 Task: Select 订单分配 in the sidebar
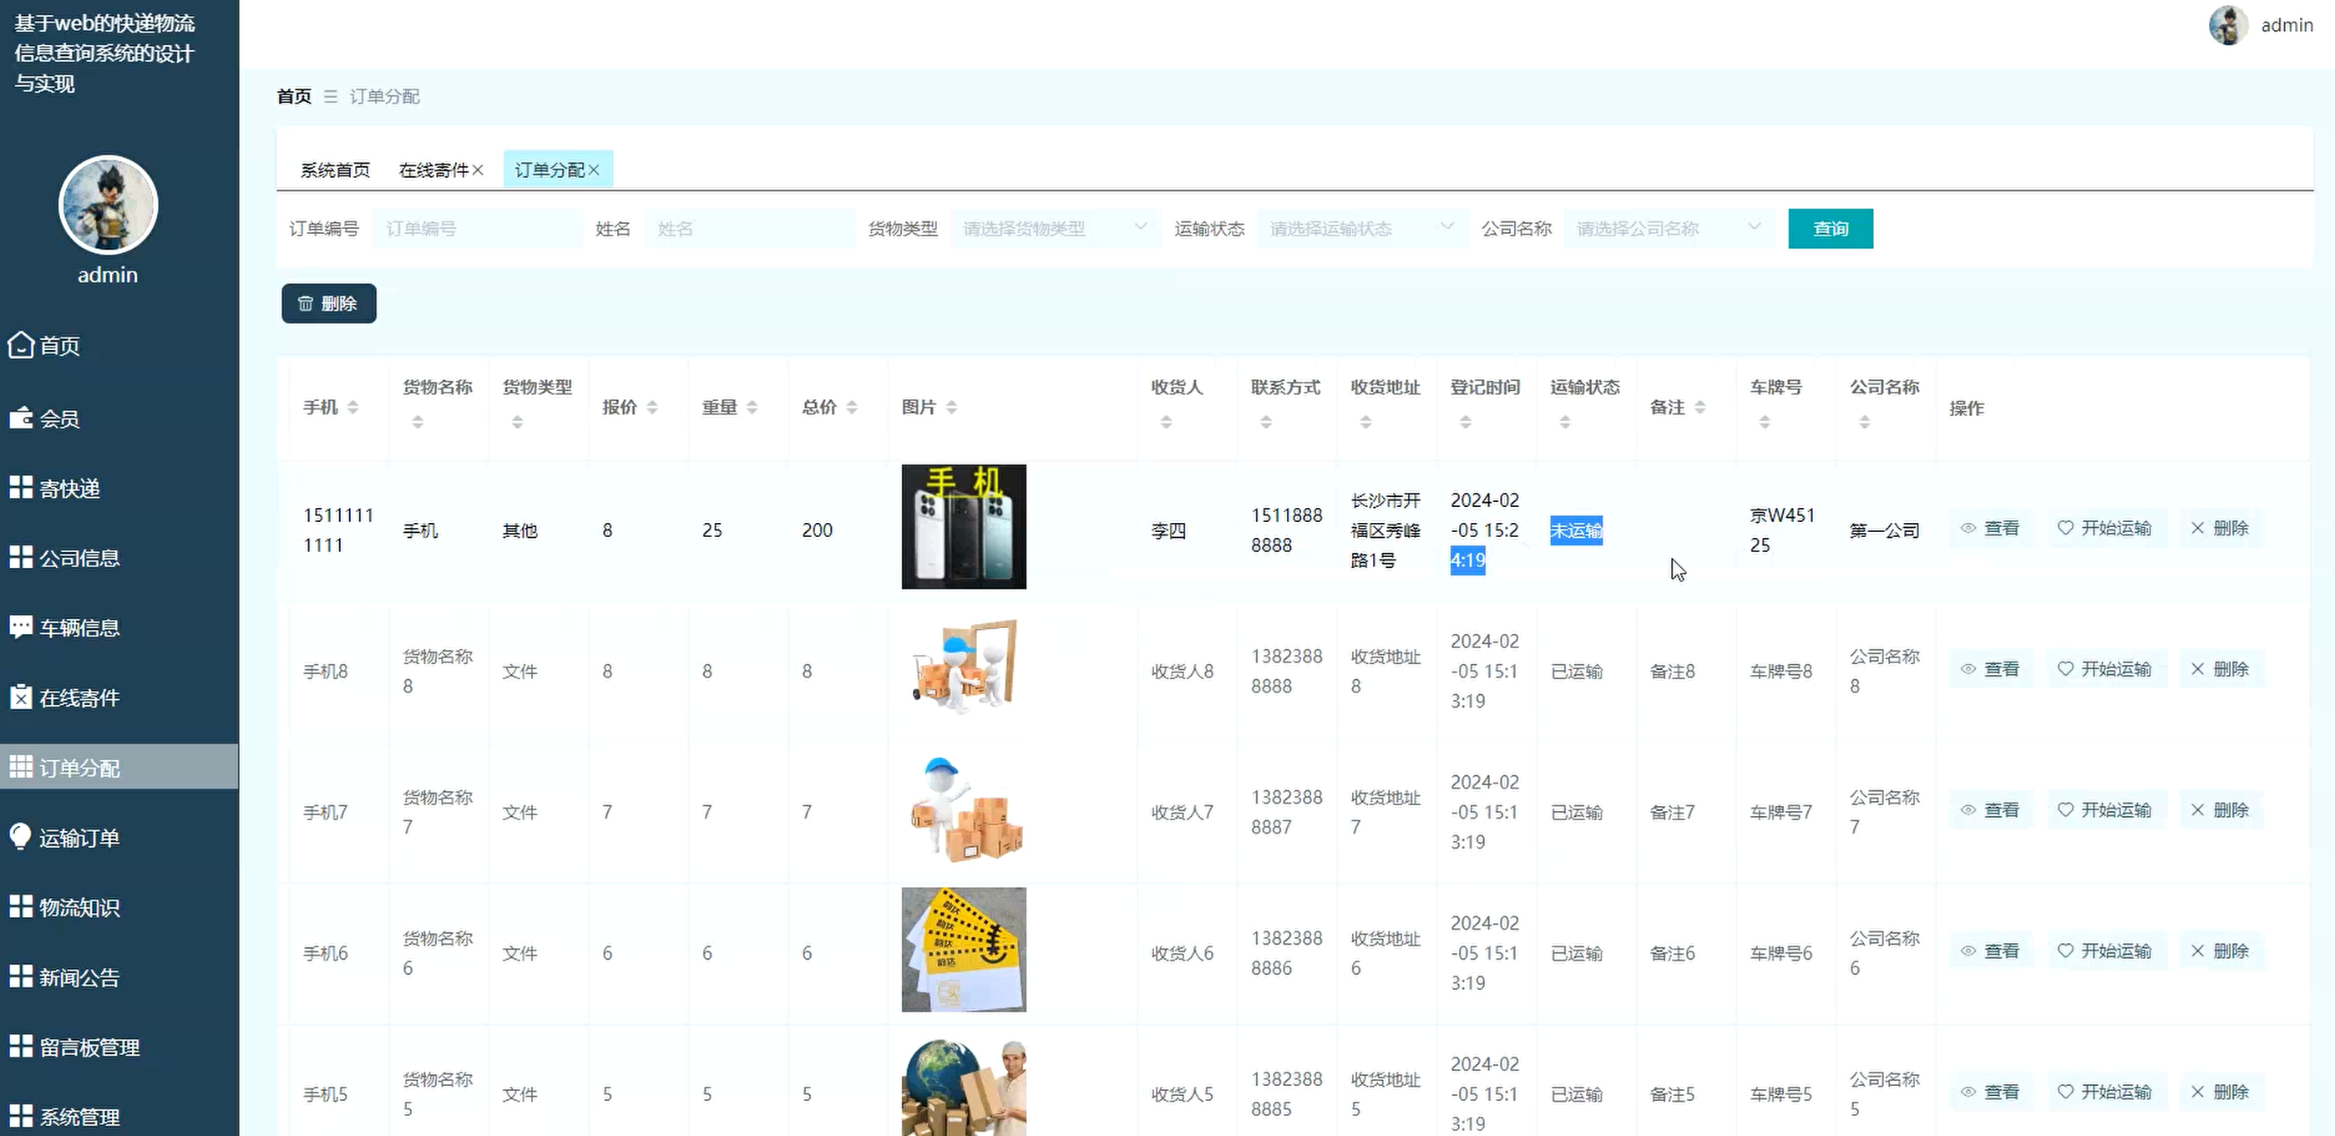pyautogui.click(x=119, y=767)
